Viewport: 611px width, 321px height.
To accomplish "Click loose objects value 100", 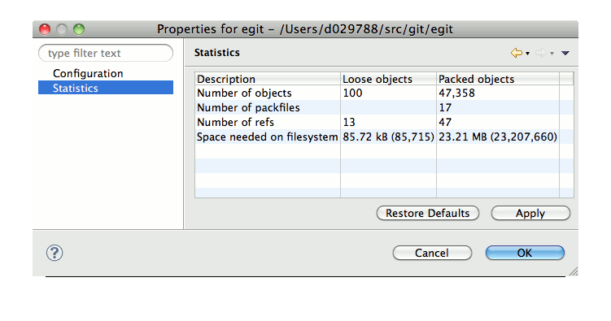I will point(352,93).
